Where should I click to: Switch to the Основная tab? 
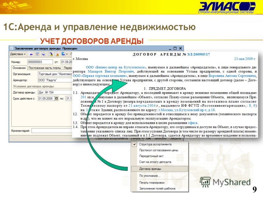tap(19, 68)
